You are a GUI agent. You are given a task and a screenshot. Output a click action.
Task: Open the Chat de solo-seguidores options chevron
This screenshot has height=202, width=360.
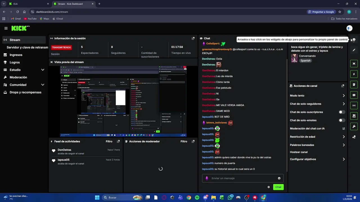click(x=344, y=104)
